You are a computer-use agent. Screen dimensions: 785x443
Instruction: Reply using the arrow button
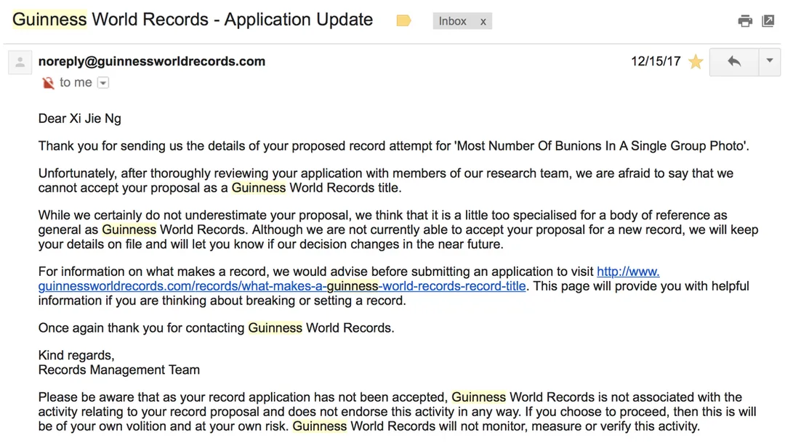coord(734,62)
